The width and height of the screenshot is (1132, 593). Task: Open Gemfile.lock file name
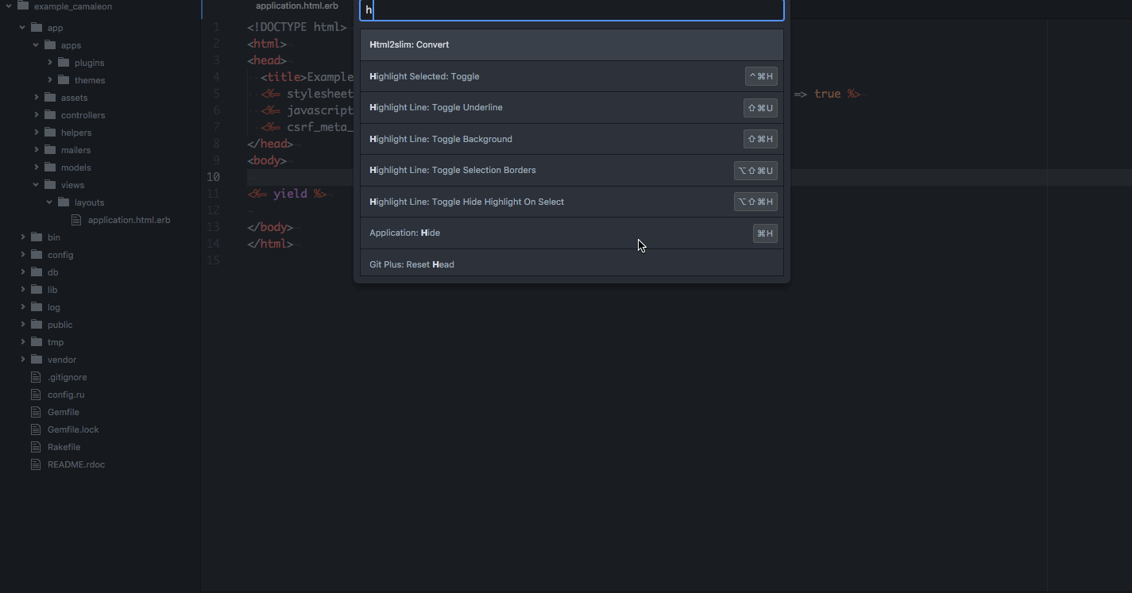(73, 429)
